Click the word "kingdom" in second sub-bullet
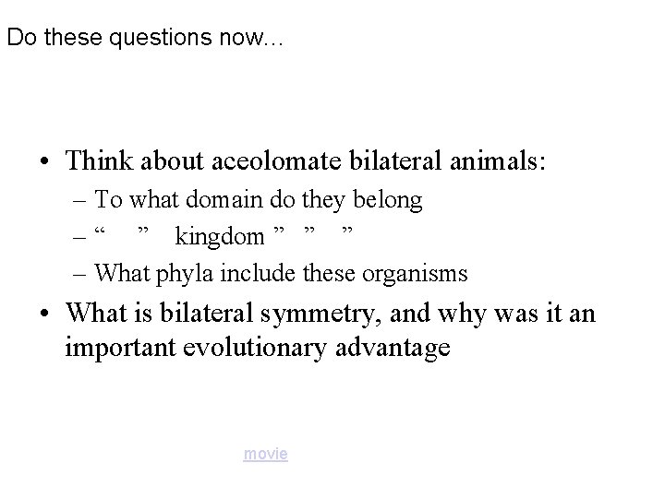The width and height of the screenshot is (665, 498). (x=220, y=236)
